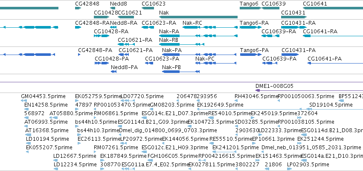
Task: Open transcript CG42848-RA
Action: point(78,27)
